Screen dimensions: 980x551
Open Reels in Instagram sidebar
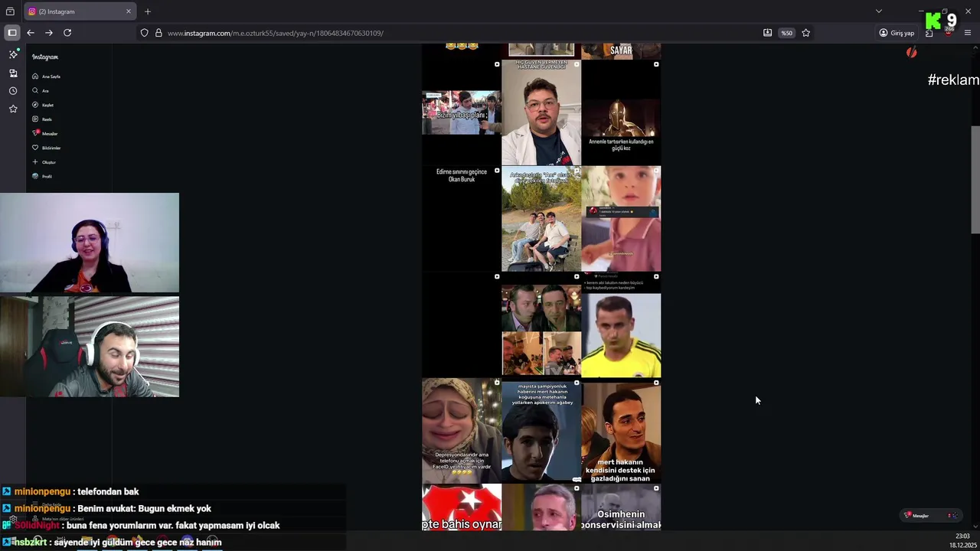(42, 119)
